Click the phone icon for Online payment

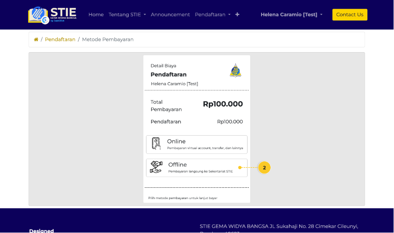point(156,144)
